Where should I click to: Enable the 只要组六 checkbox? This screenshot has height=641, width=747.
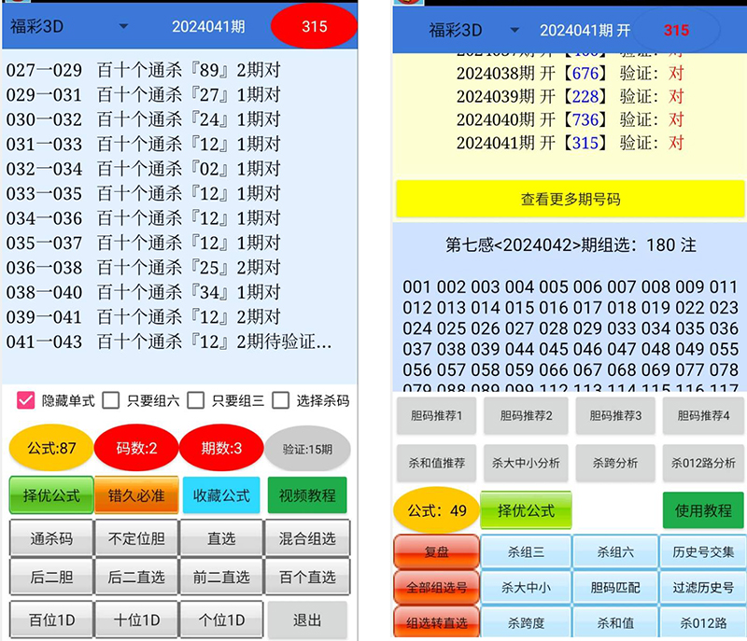click(x=111, y=400)
